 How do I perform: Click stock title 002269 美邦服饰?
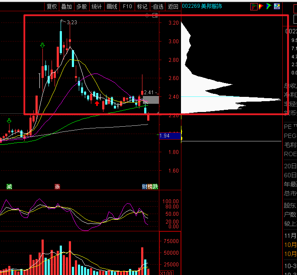[202, 6]
